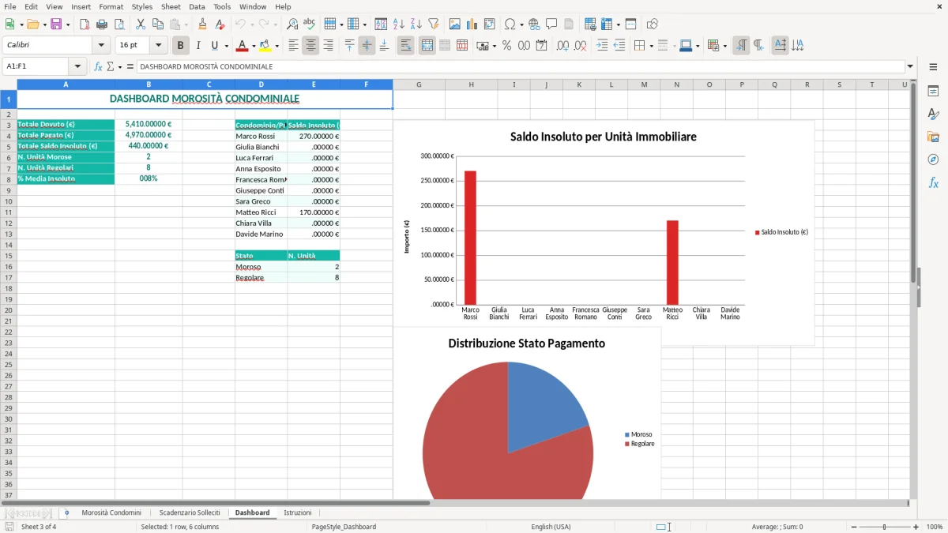The image size is (948, 533).
Task: Click the AutoFilter funnel icon
Action: tap(433, 24)
